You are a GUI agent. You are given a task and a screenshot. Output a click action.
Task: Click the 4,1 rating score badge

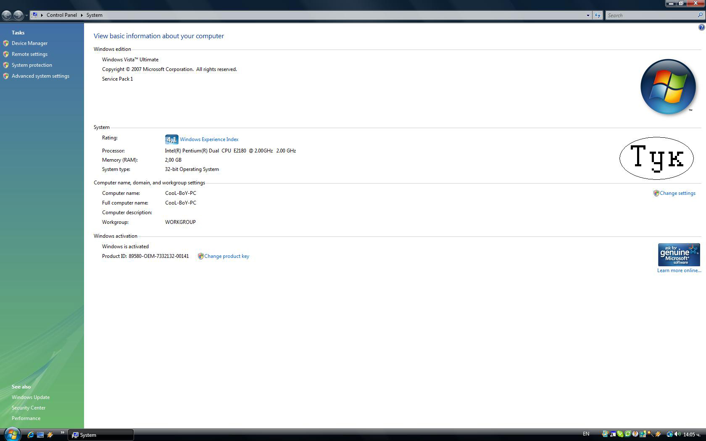pos(171,139)
